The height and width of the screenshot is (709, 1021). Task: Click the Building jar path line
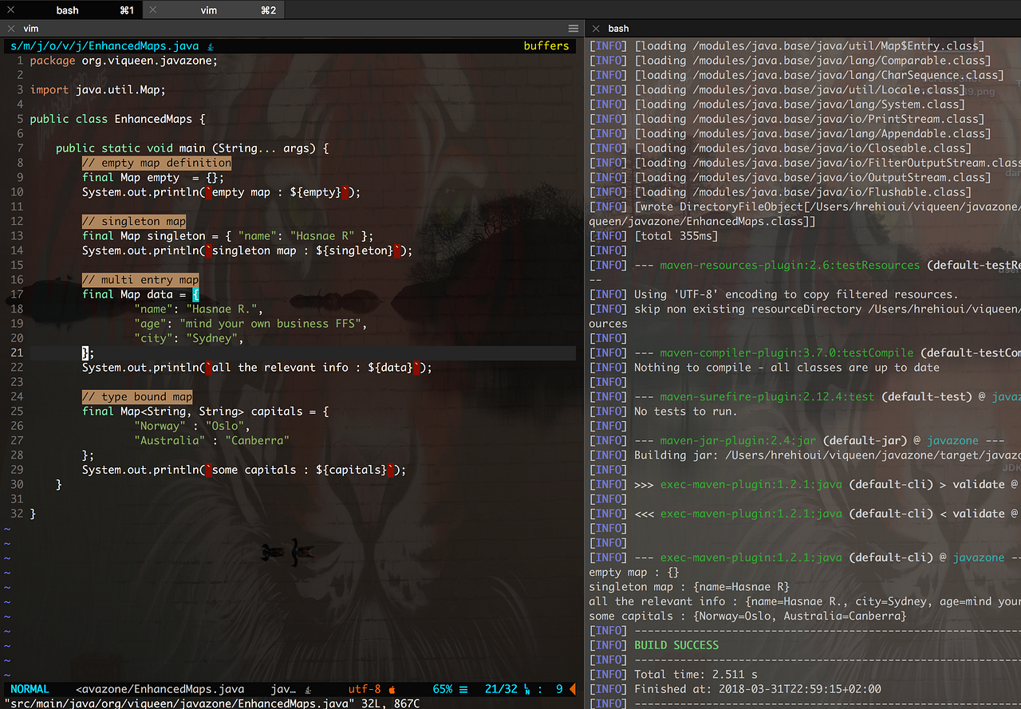(x=827, y=455)
